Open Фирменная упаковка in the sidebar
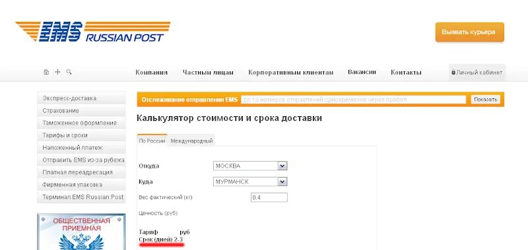Screen dimensions: 528x250 coord(81,185)
